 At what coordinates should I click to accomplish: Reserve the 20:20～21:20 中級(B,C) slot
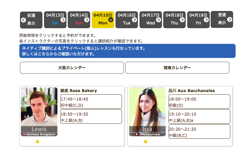pos(199,132)
